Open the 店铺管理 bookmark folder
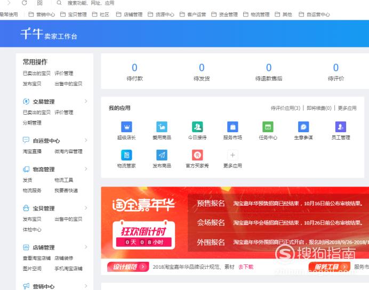 click(129, 14)
